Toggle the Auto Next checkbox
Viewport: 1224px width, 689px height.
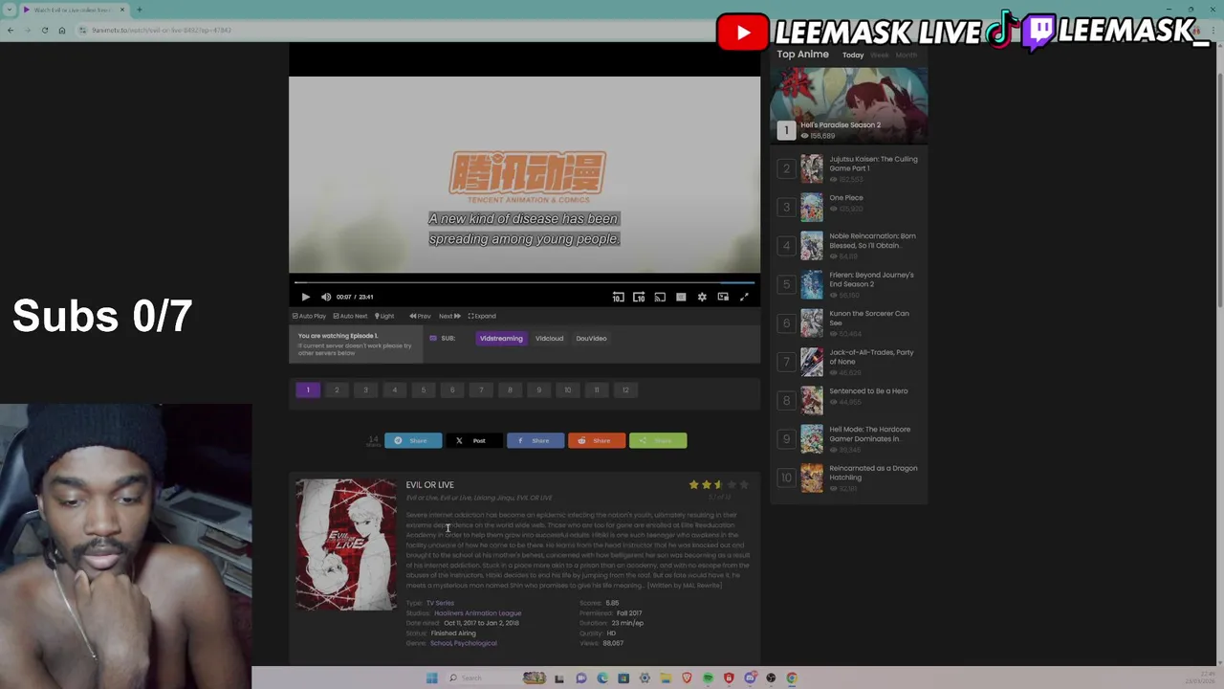[350, 316]
